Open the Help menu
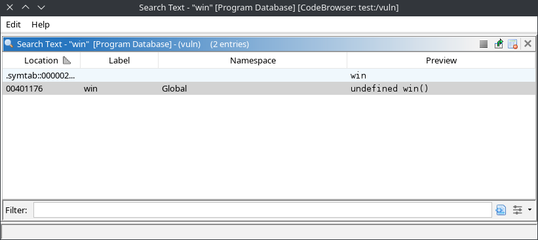Viewport: 538px width, 240px height. 41,25
